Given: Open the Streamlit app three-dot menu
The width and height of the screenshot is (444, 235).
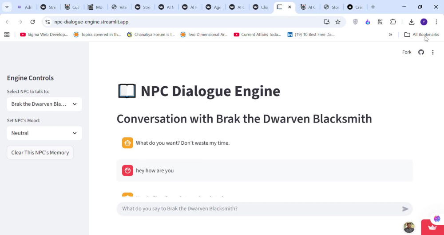Looking at the screenshot, I should pos(432,52).
